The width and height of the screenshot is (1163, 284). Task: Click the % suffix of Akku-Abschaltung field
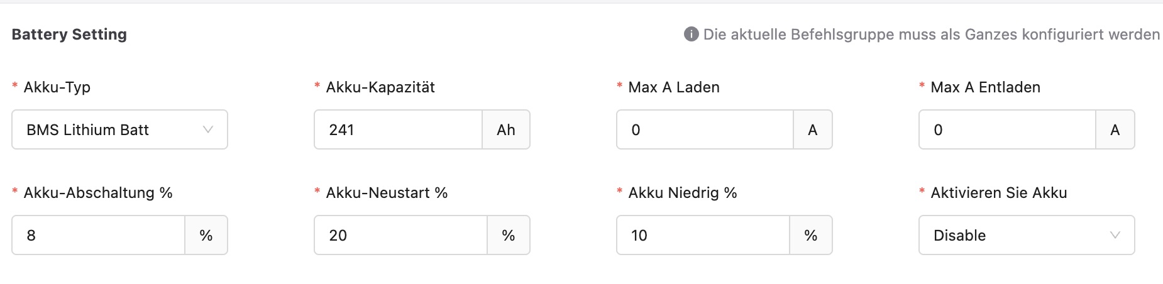pyautogui.click(x=206, y=236)
